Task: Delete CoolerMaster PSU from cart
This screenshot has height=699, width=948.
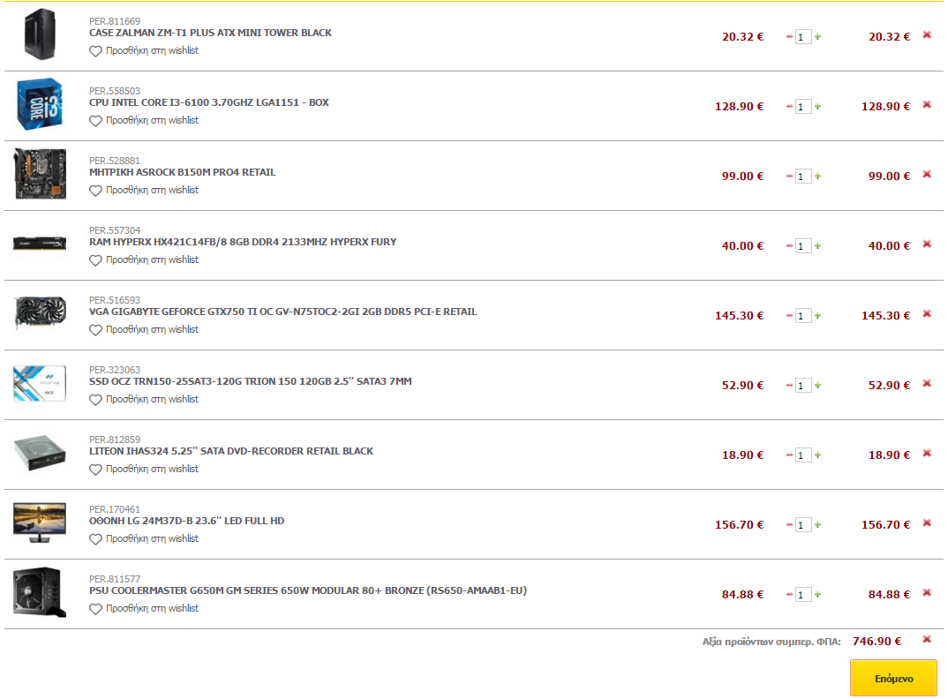Action: coord(927,592)
